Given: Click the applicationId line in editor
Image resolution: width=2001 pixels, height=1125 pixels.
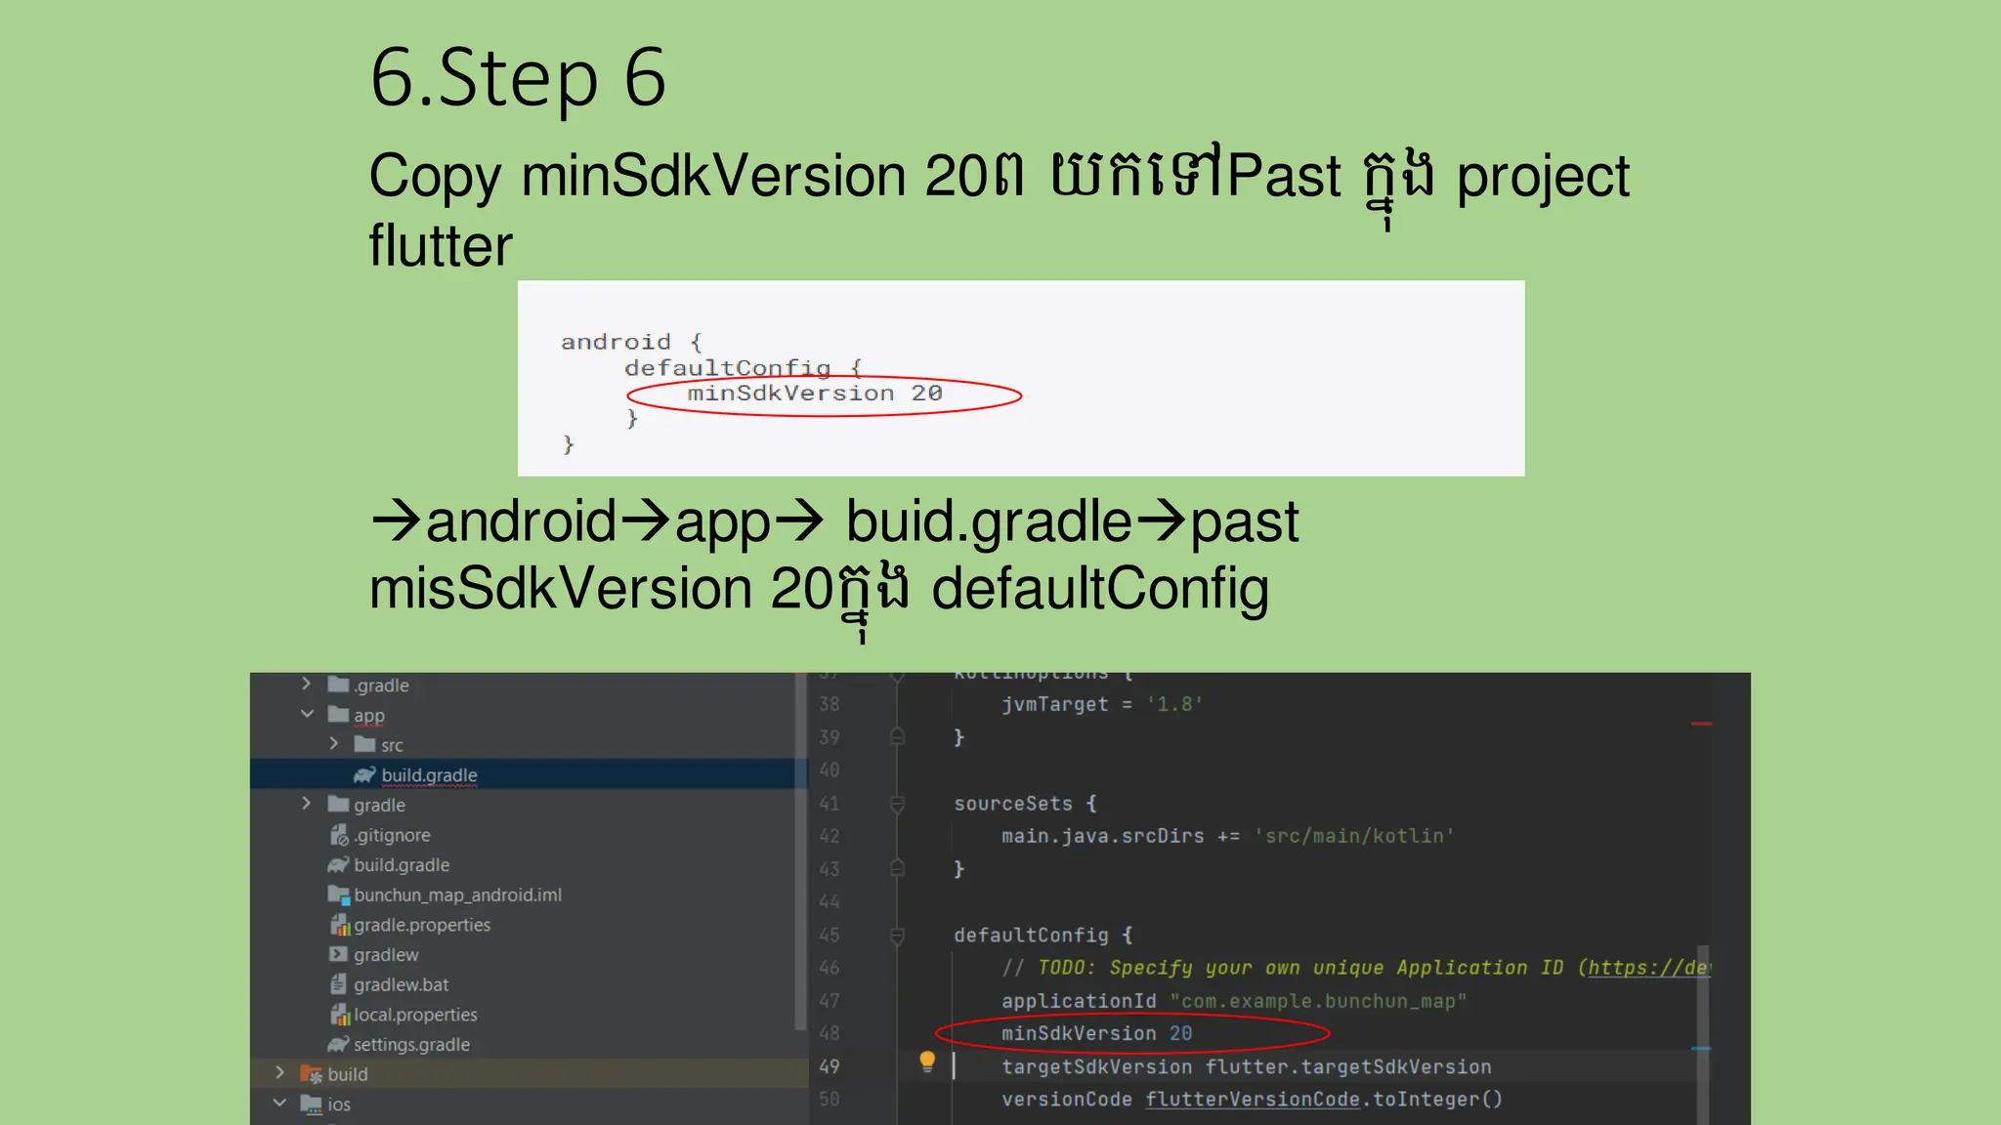Looking at the screenshot, I should tap(1234, 1001).
